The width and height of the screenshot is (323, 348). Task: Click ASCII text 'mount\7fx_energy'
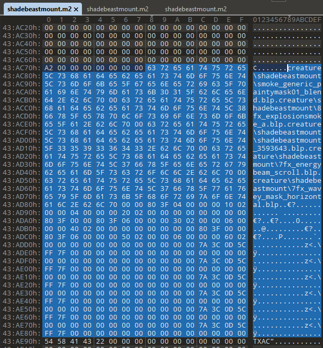click(287, 165)
